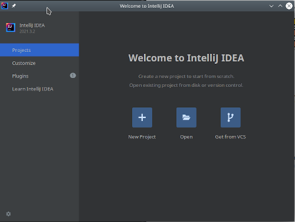The image size is (295, 222).
Task: Click 'Open existing project from disk or version control.'
Action: [x=186, y=85]
